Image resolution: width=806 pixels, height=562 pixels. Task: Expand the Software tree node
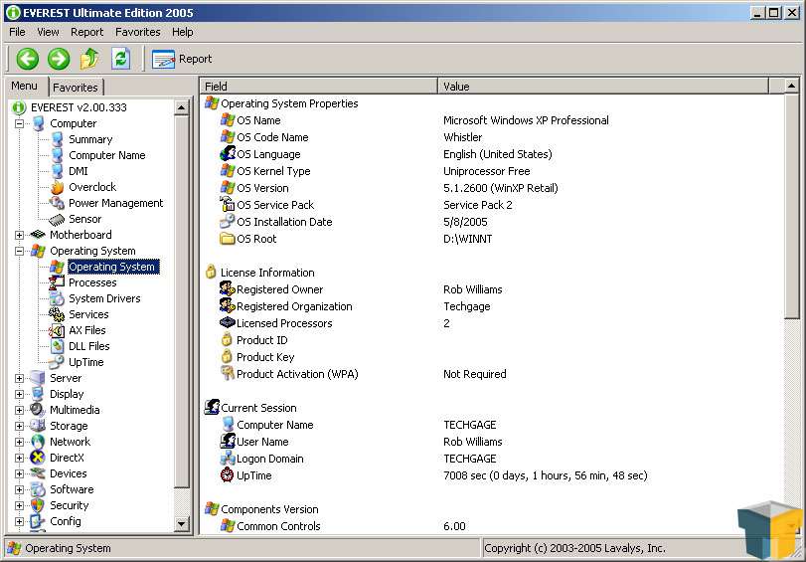pyautogui.click(x=19, y=490)
